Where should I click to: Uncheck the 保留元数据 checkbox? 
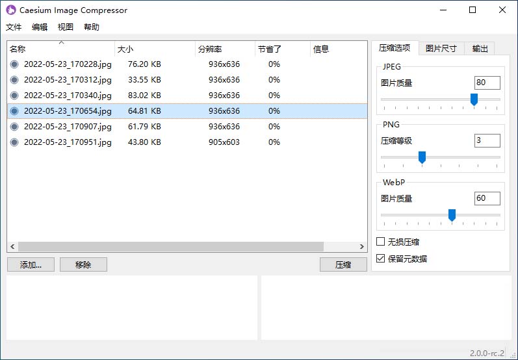pos(381,258)
